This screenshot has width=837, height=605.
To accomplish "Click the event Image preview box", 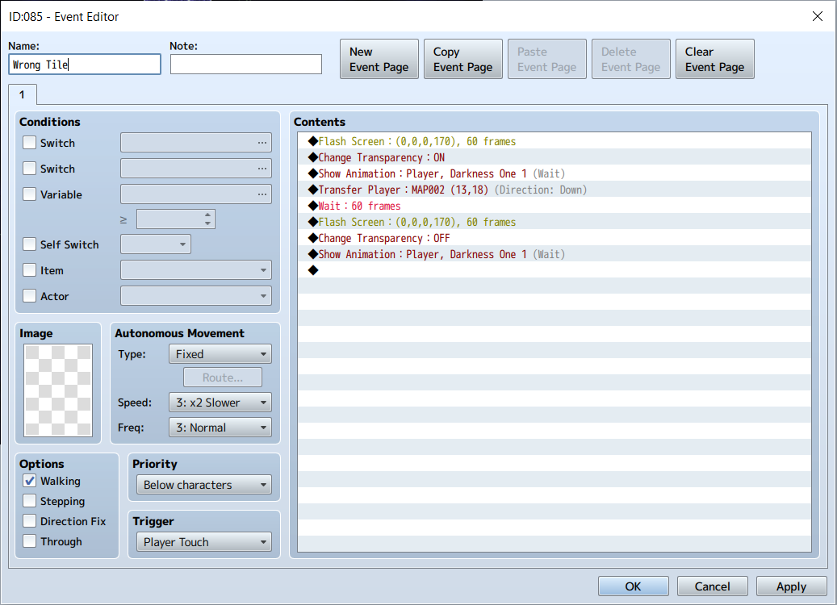I will (58, 390).
